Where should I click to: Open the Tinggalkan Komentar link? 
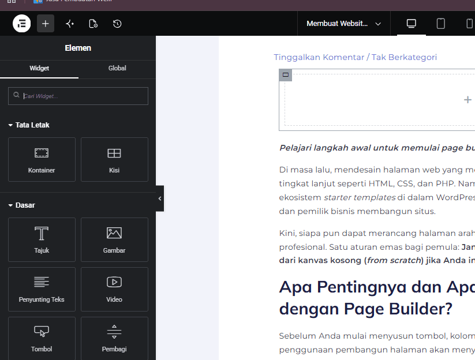point(319,57)
